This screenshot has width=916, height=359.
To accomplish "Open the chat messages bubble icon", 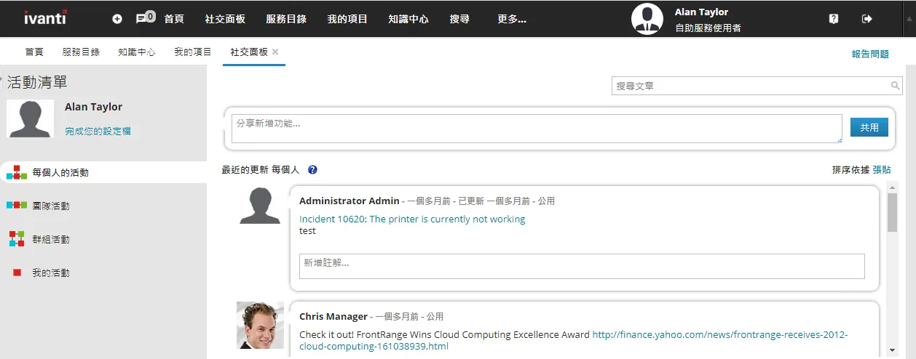I will tap(141, 19).
